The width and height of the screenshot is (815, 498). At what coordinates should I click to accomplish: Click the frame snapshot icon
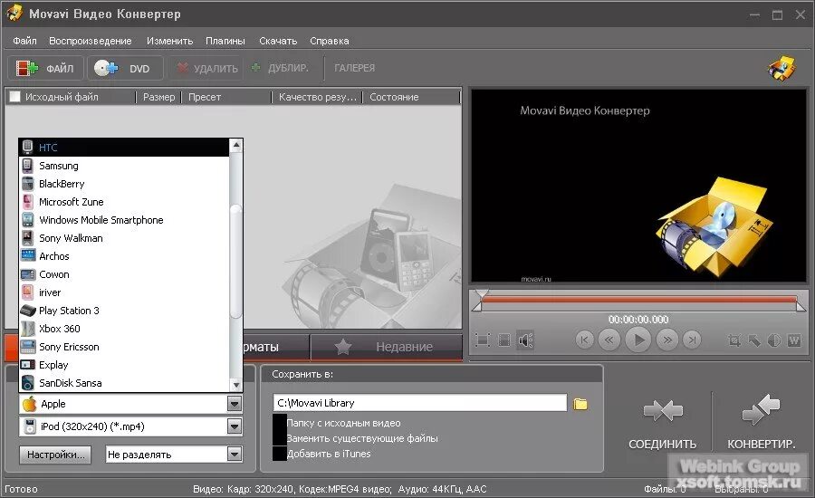[504, 340]
